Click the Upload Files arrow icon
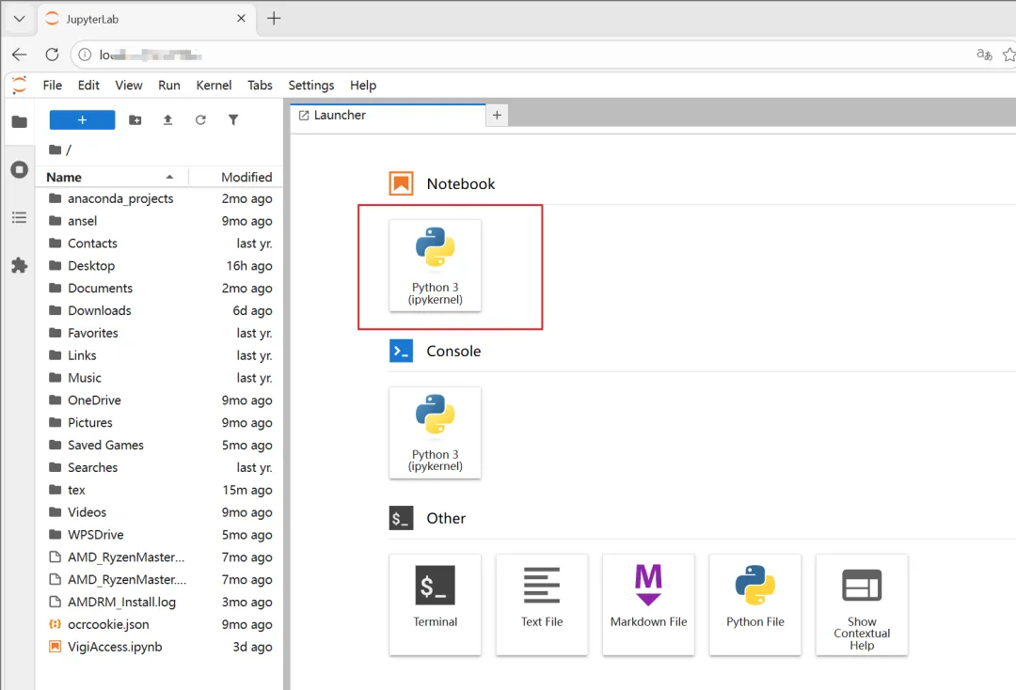Viewport: 1016px width, 690px height. click(167, 119)
